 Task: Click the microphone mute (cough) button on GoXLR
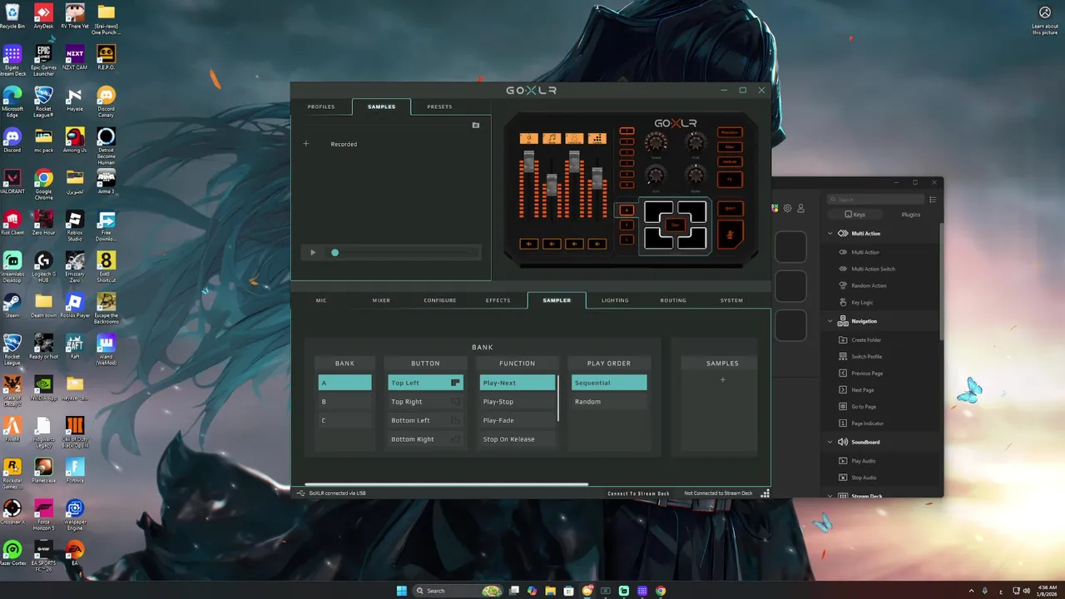click(x=730, y=235)
